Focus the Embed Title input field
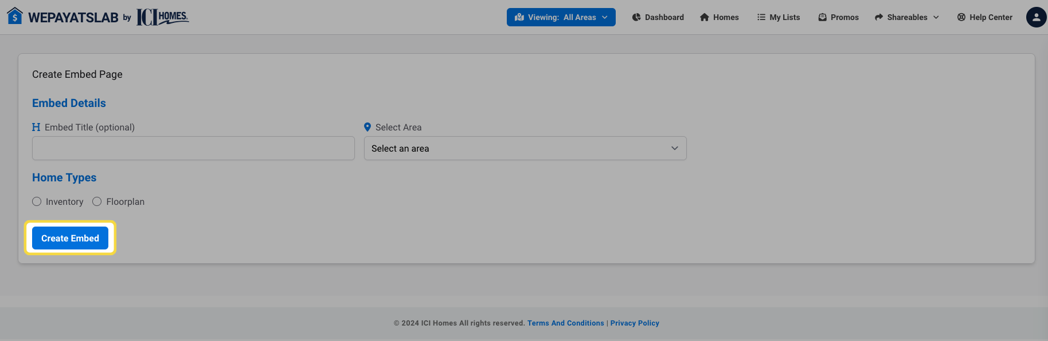The image size is (1048, 341). [x=193, y=148]
